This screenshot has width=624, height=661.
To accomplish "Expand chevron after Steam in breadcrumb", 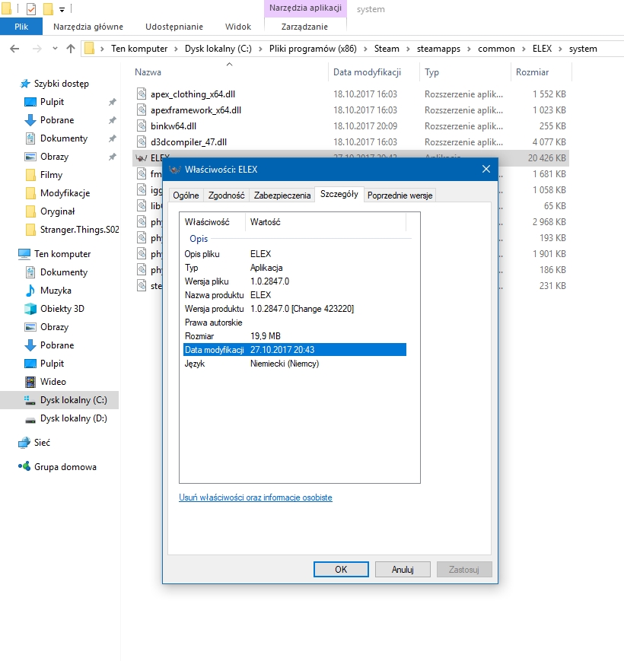I will tap(408, 49).
